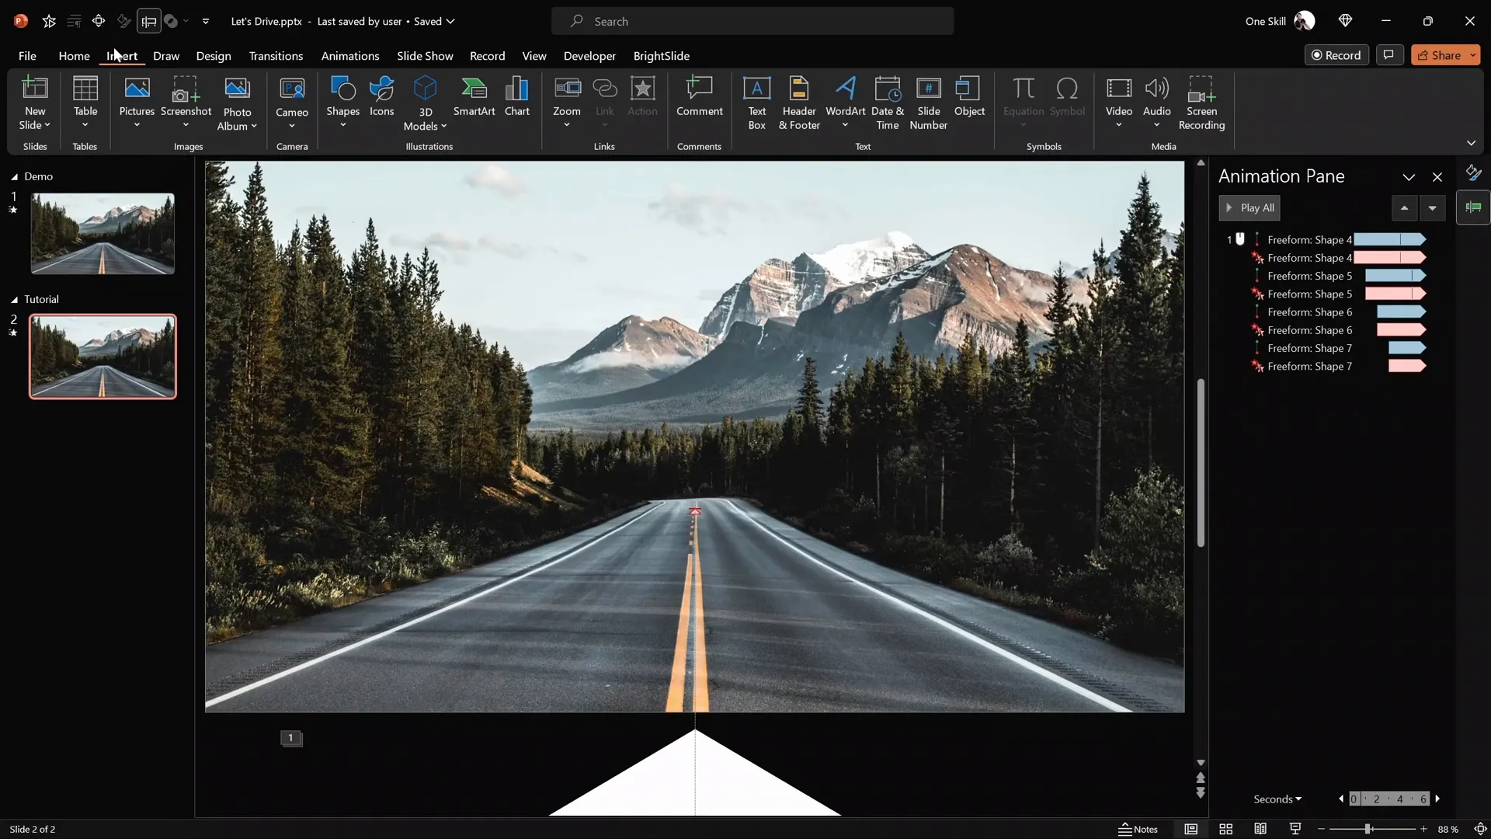This screenshot has width=1491, height=839.
Task: Insert Slide Number
Action: (928, 103)
